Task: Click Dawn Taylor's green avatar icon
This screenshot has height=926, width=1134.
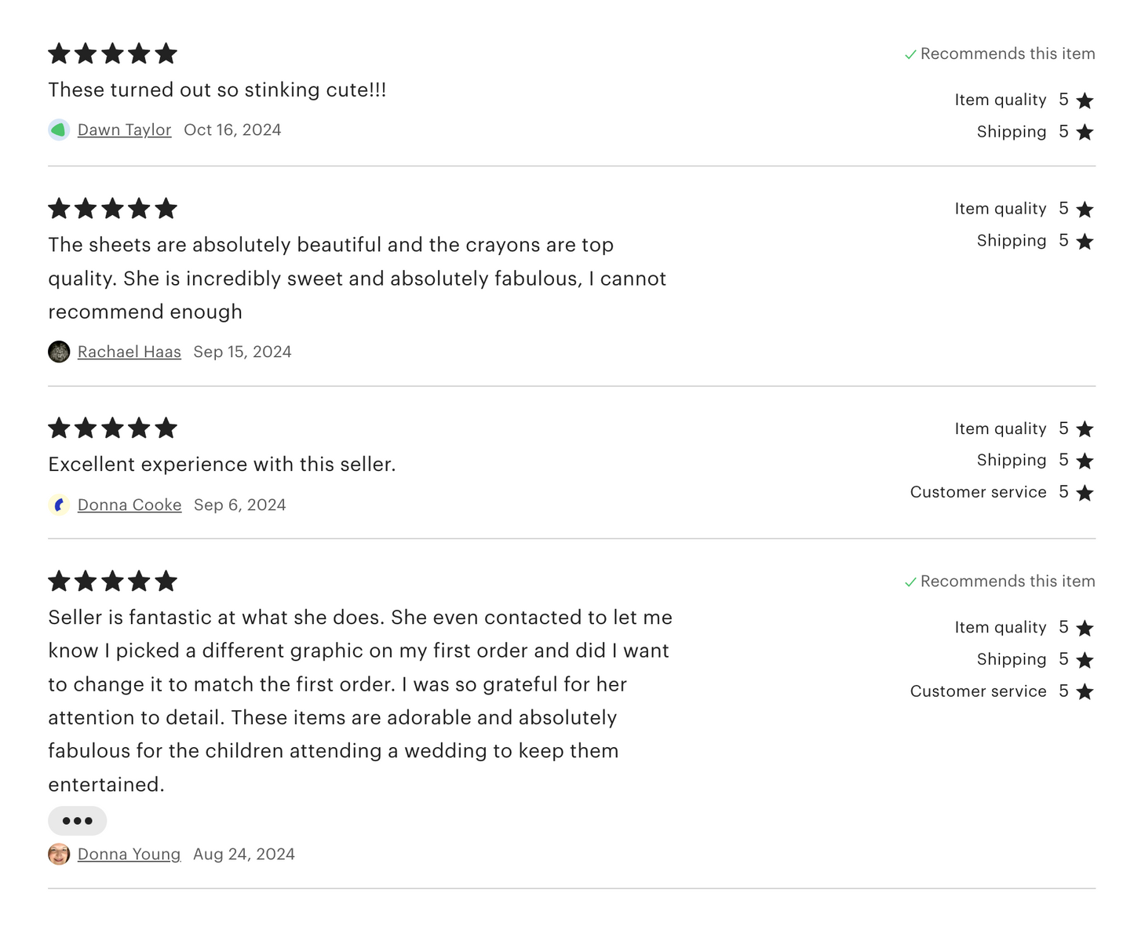Action: (59, 130)
